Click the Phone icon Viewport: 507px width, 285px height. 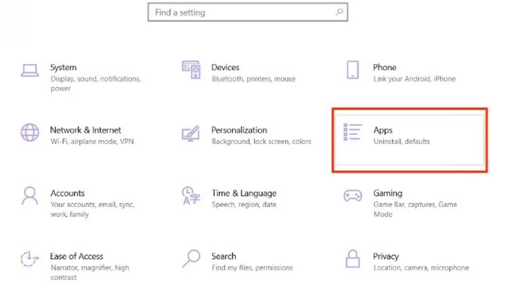tap(353, 70)
